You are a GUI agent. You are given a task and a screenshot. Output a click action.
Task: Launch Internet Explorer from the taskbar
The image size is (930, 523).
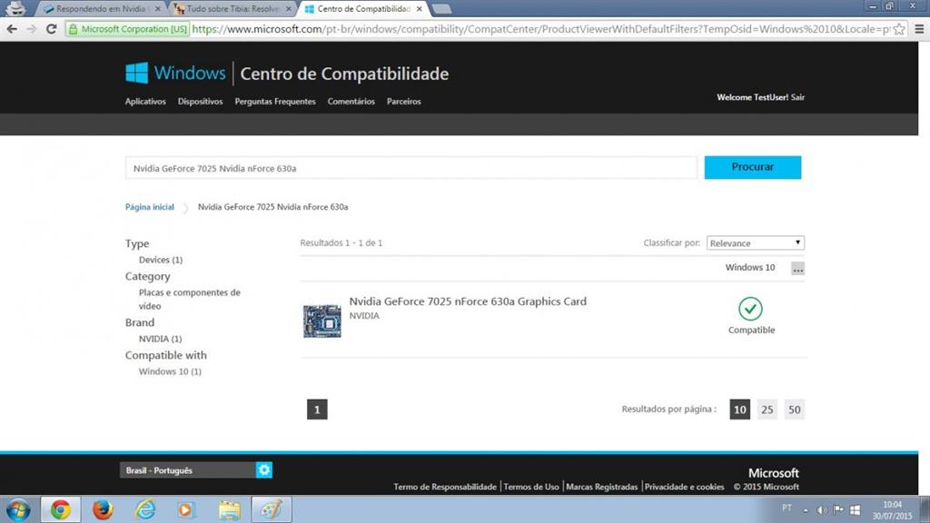click(x=144, y=509)
